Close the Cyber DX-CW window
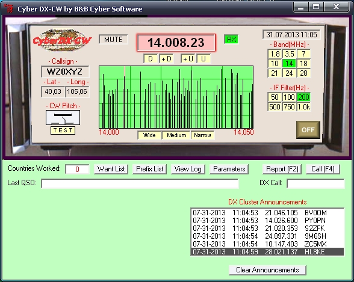Viewport: 354px width, 282px height. 337,7
